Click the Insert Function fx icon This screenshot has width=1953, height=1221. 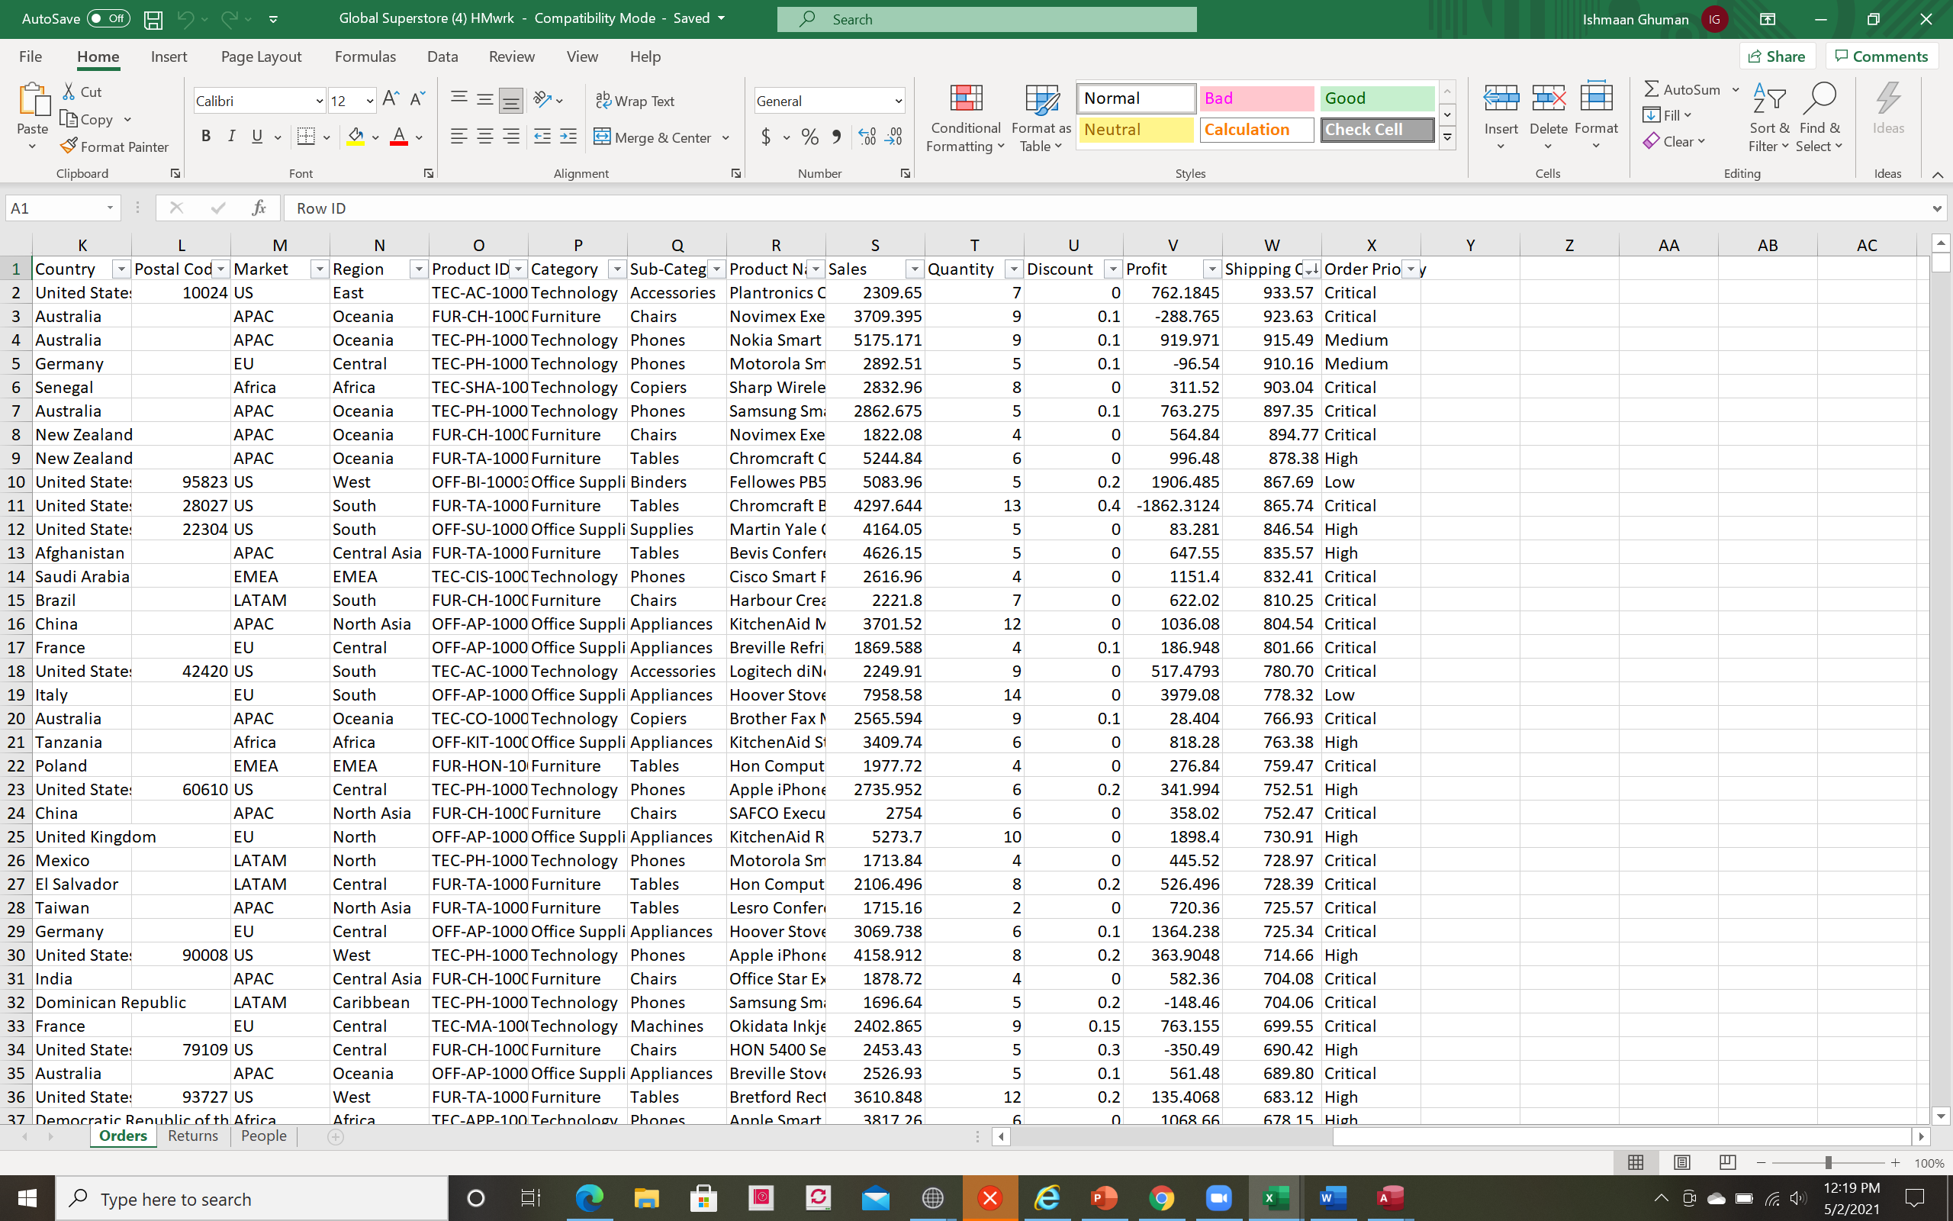(x=259, y=208)
